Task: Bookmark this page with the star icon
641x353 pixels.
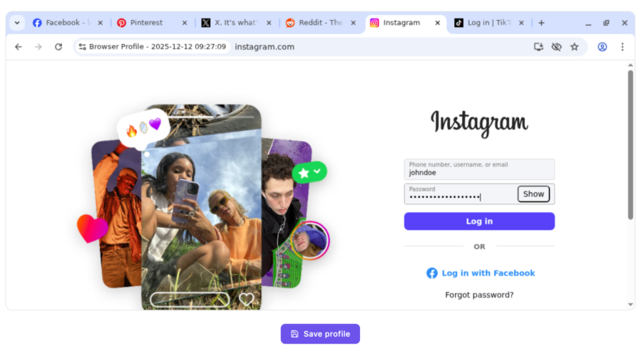Action: 575,47
